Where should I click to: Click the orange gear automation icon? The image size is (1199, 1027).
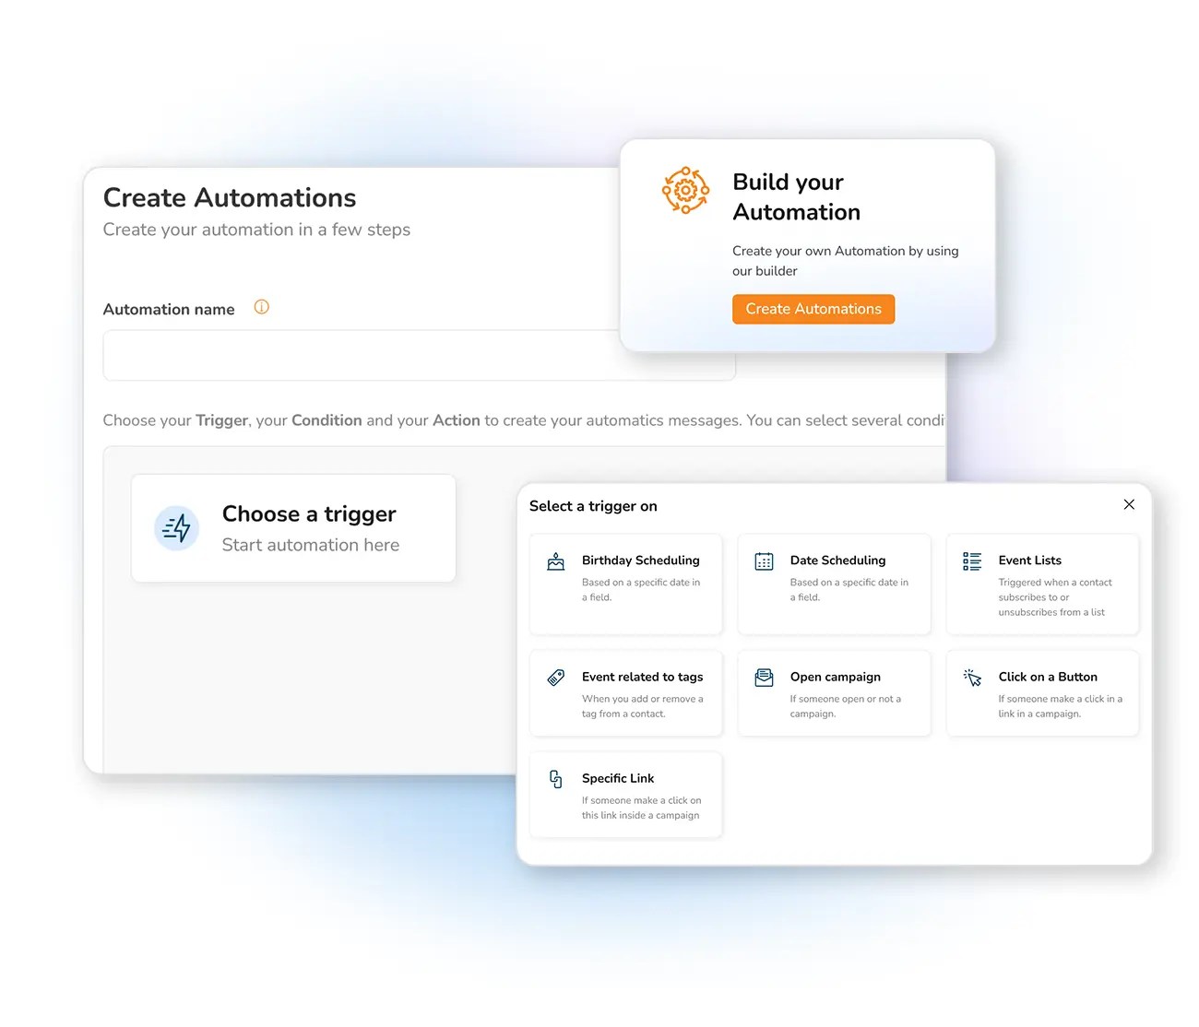(685, 191)
